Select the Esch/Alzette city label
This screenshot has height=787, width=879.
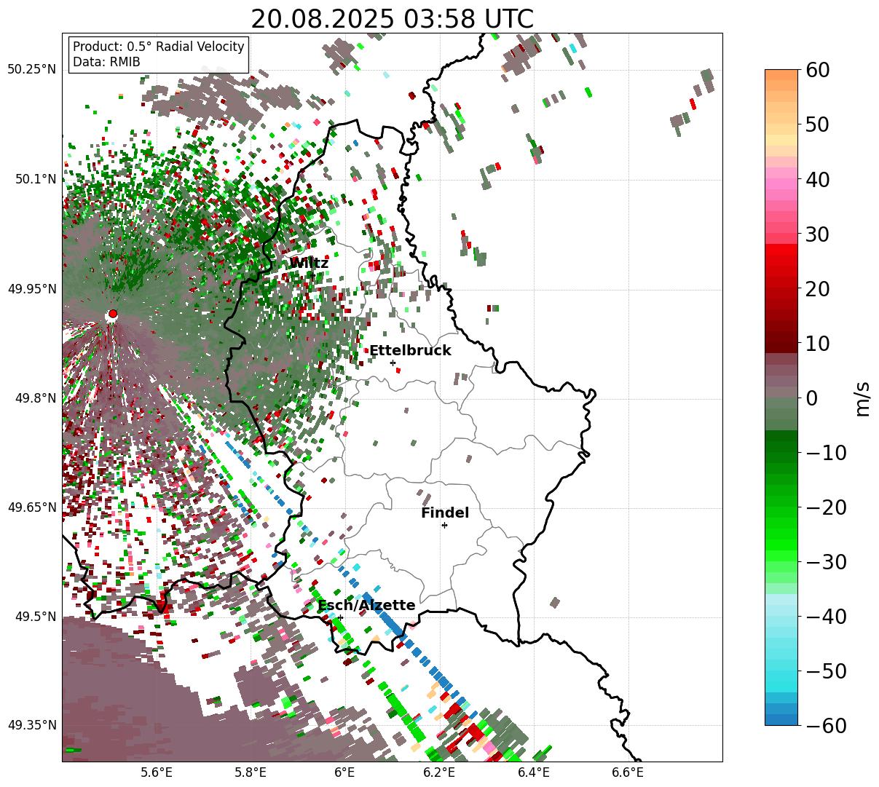366,605
